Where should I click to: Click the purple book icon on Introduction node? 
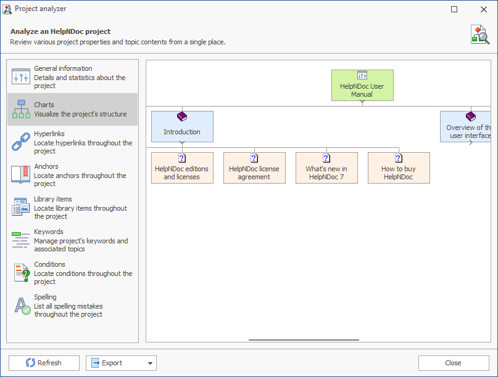click(182, 116)
